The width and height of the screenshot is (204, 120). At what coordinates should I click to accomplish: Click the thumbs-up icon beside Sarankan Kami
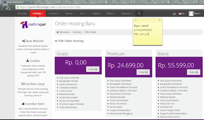tap(23, 104)
